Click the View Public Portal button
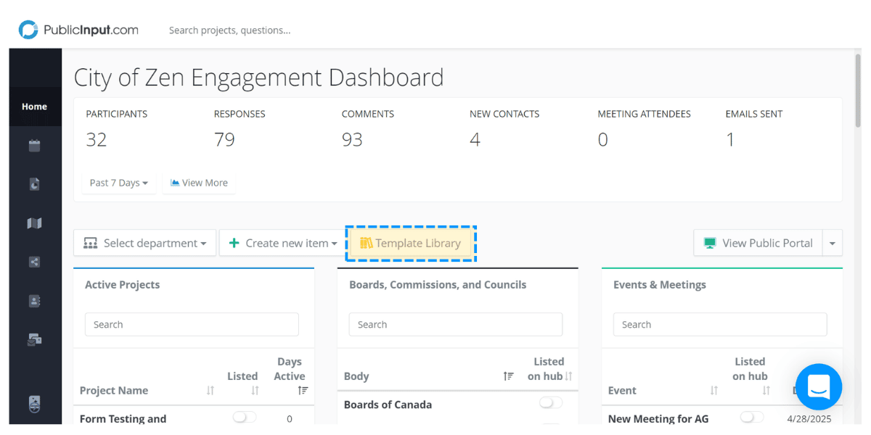The height and width of the screenshot is (435, 871). pyautogui.click(x=758, y=244)
